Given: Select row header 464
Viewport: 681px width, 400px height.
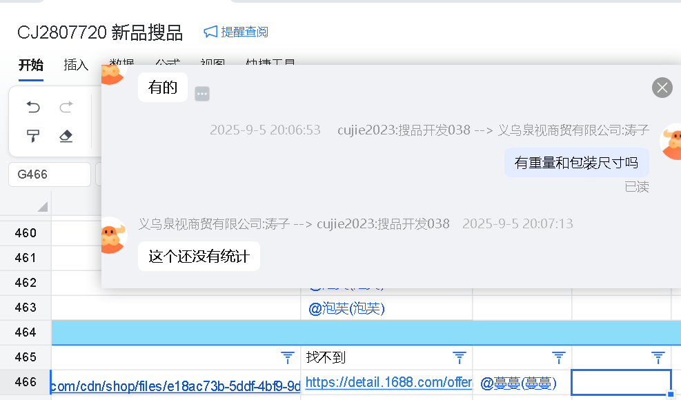Looking at the screenshot, I should 26,332.
